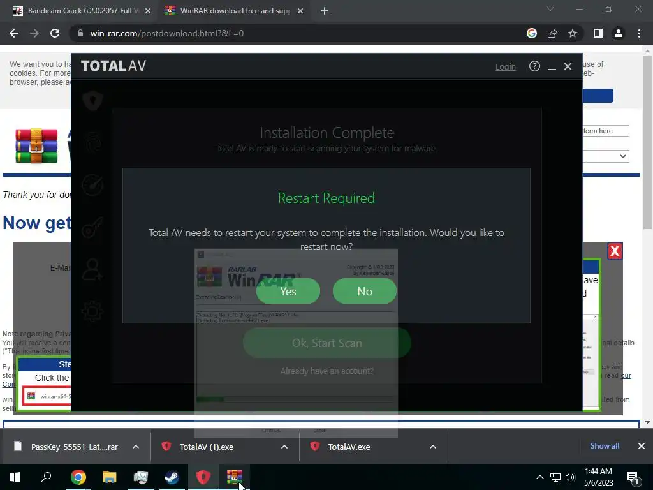
Task: Open the Steam taskbar icon
Action: pos(172,477)
